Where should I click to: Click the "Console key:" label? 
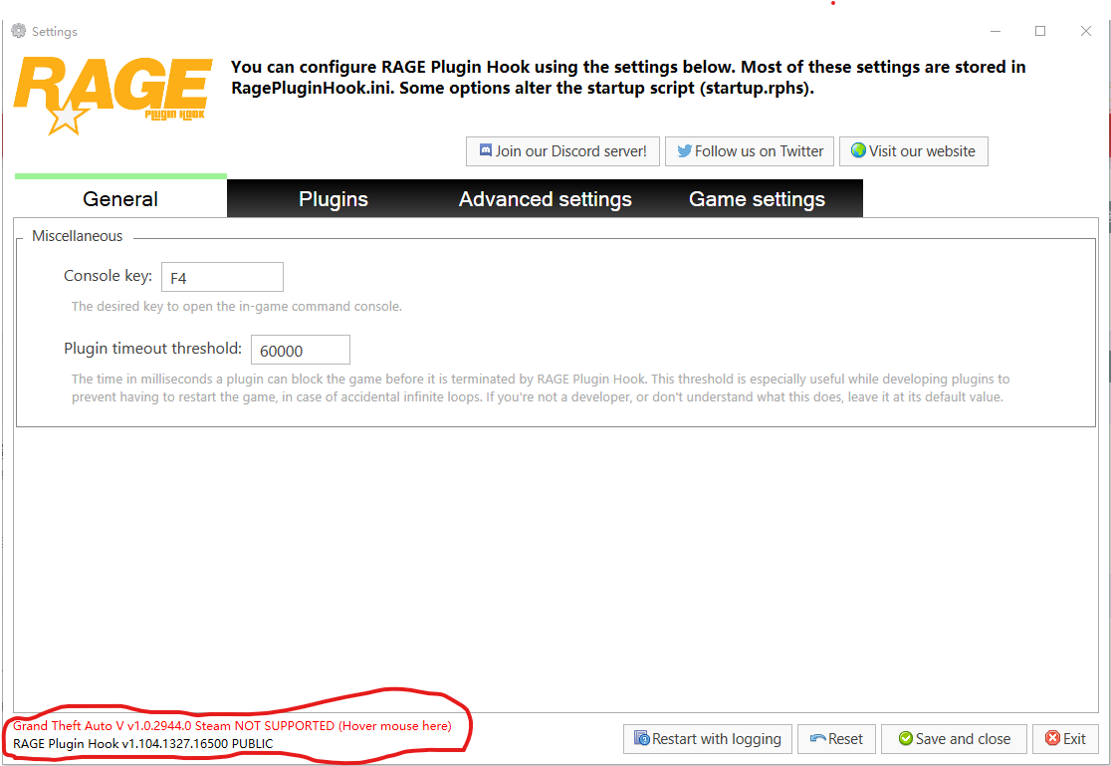pyautogui.click(x=108, y=275)
